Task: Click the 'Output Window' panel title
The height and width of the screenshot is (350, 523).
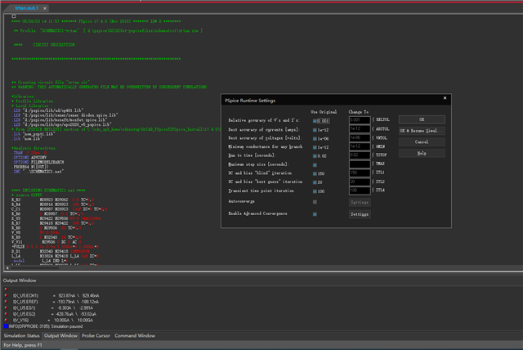Action: (20, 280)
